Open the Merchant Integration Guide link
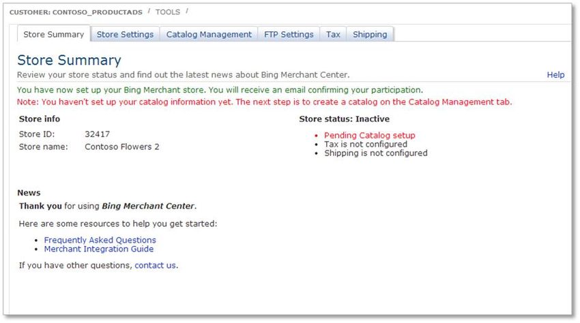 pos(99,249)
